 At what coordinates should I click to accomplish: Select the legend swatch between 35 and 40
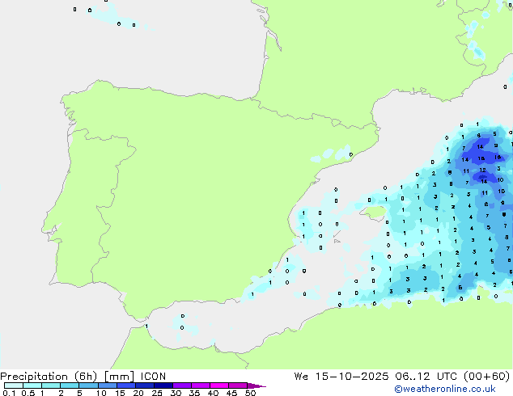click(x=201, y=385)
